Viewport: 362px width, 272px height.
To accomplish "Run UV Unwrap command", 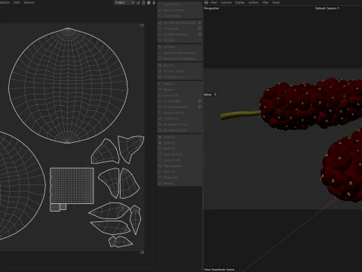I will coord(177,29).
